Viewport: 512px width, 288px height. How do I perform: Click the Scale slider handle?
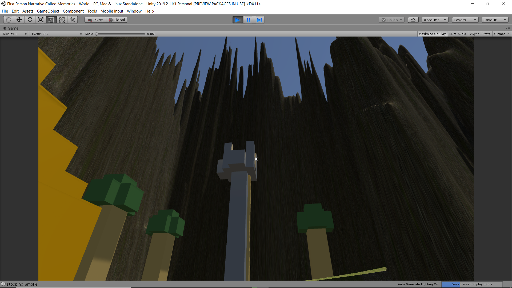(97, 34)
